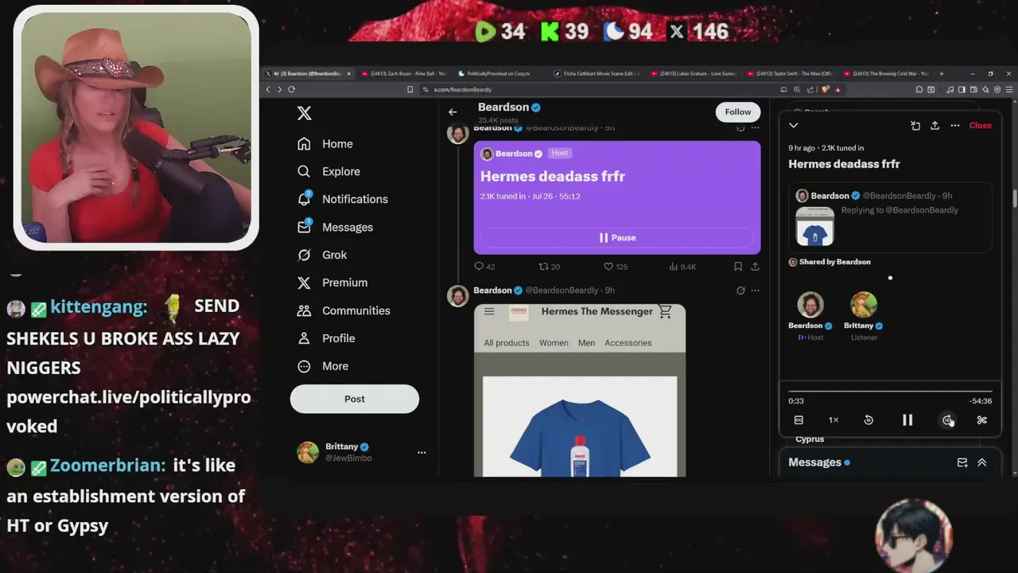Change 1× playback speed

tap(833, 420)
